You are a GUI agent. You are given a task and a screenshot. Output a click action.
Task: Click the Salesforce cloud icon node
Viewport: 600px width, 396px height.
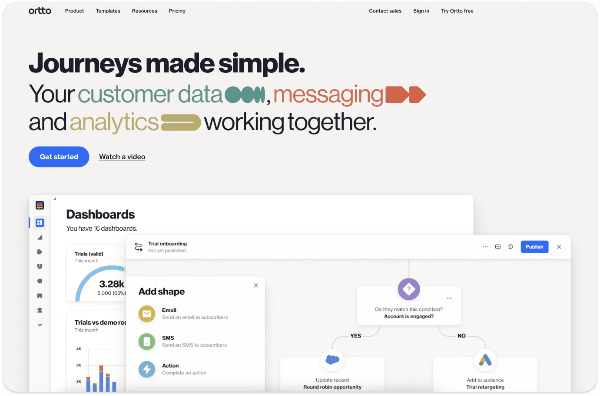pos(332,360)
